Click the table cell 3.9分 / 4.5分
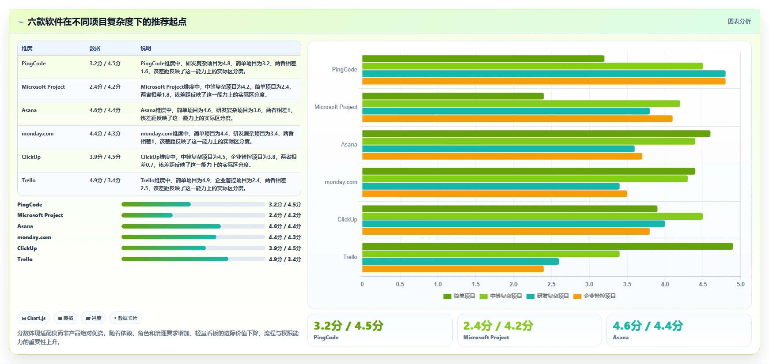This screenshot has height=364, width=769. [105, 157]
